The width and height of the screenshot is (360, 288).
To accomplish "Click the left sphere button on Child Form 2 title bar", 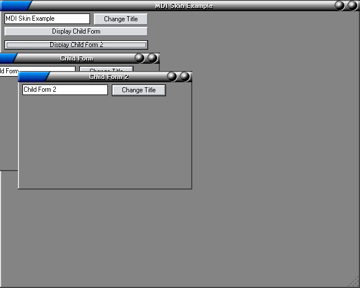I will 172,77.
